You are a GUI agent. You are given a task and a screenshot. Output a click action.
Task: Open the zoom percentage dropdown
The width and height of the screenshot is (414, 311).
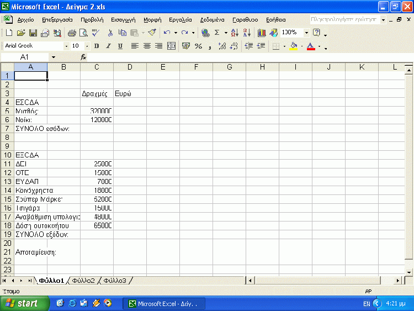(306, 33)
